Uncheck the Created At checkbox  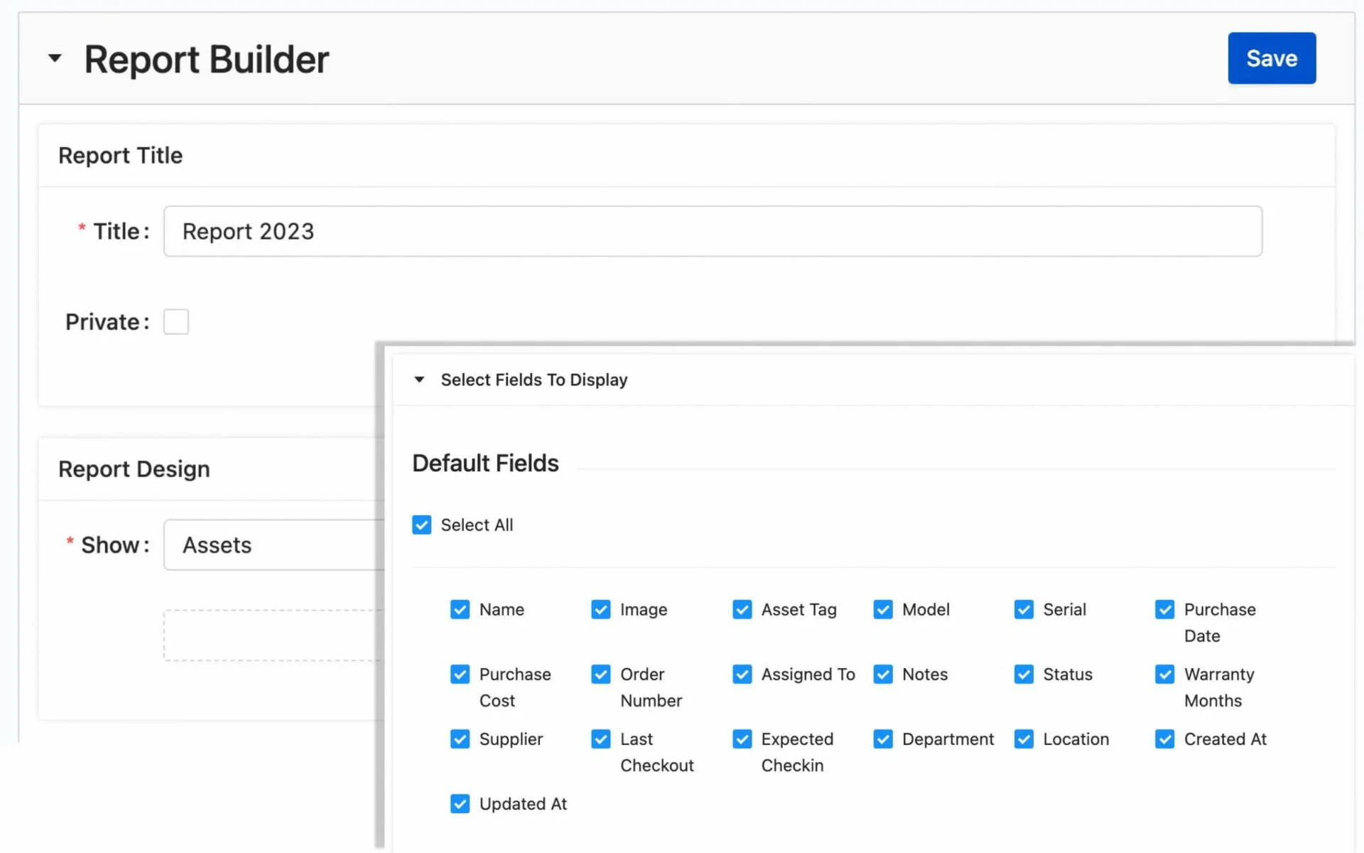pyautogui.click(x=1164, y=739)
